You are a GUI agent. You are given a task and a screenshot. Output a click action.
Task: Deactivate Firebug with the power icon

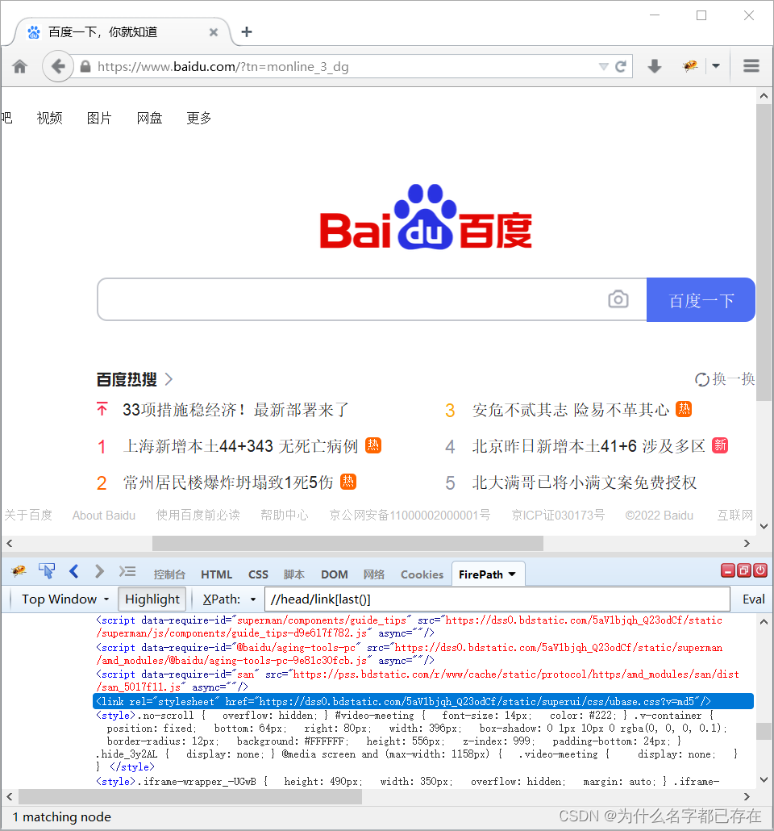(x=760, y=570)
